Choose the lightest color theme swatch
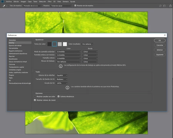Screen dimensions: 173x138 point(65,44)
